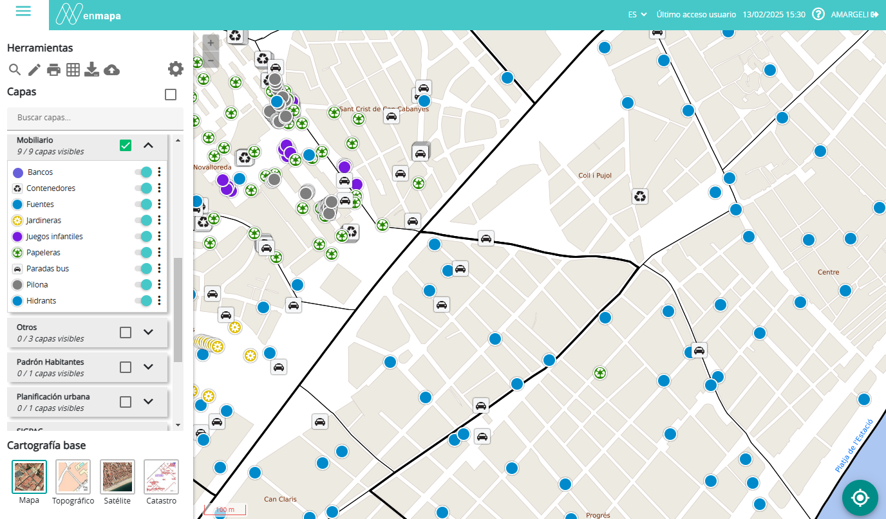
Task: Open the ES language dropdown
Action: click(x=637, y=14)
